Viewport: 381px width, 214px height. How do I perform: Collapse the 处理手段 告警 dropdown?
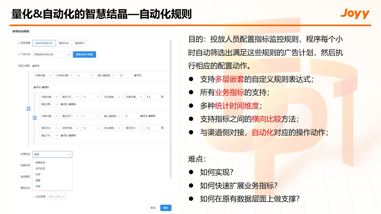click(52, 154)
